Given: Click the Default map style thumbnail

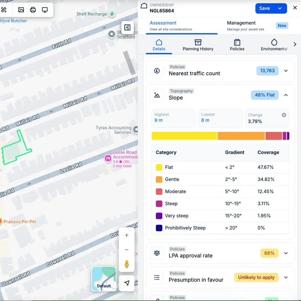Looking at the screenshot, I should [x=104, y=278].
